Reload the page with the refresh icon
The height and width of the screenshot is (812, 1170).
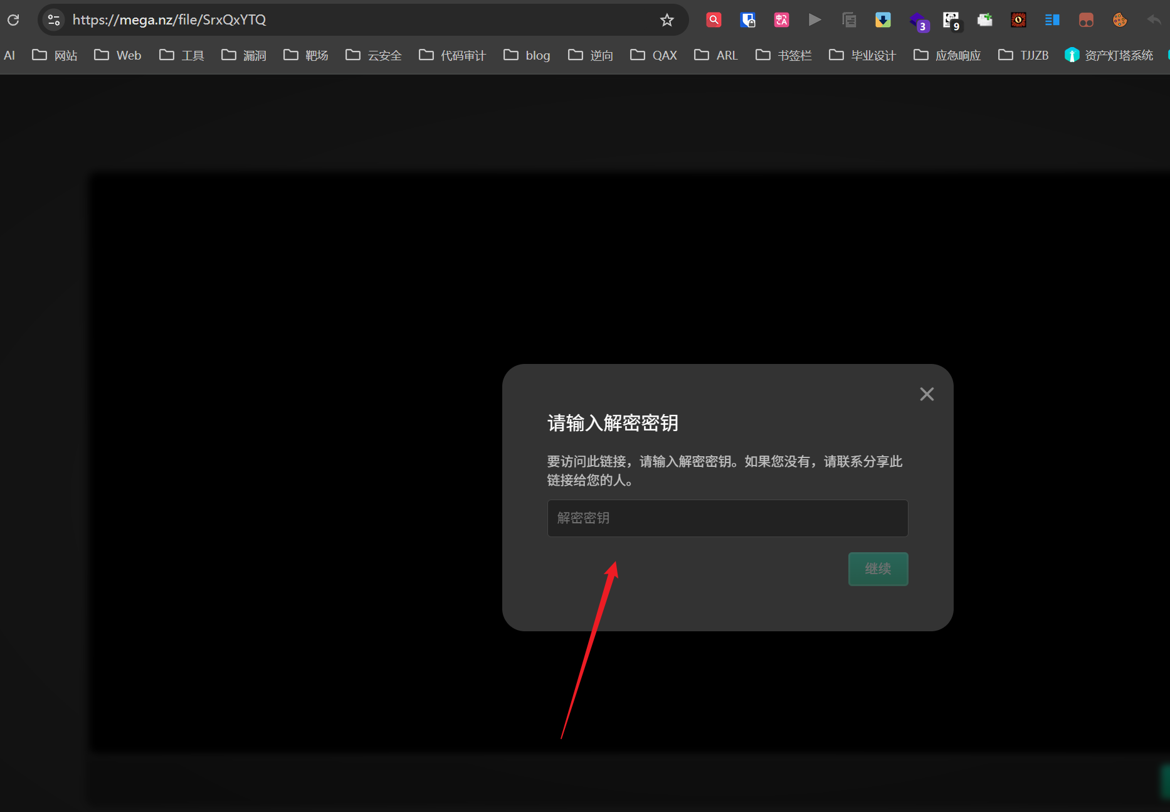tap(13, 20)
